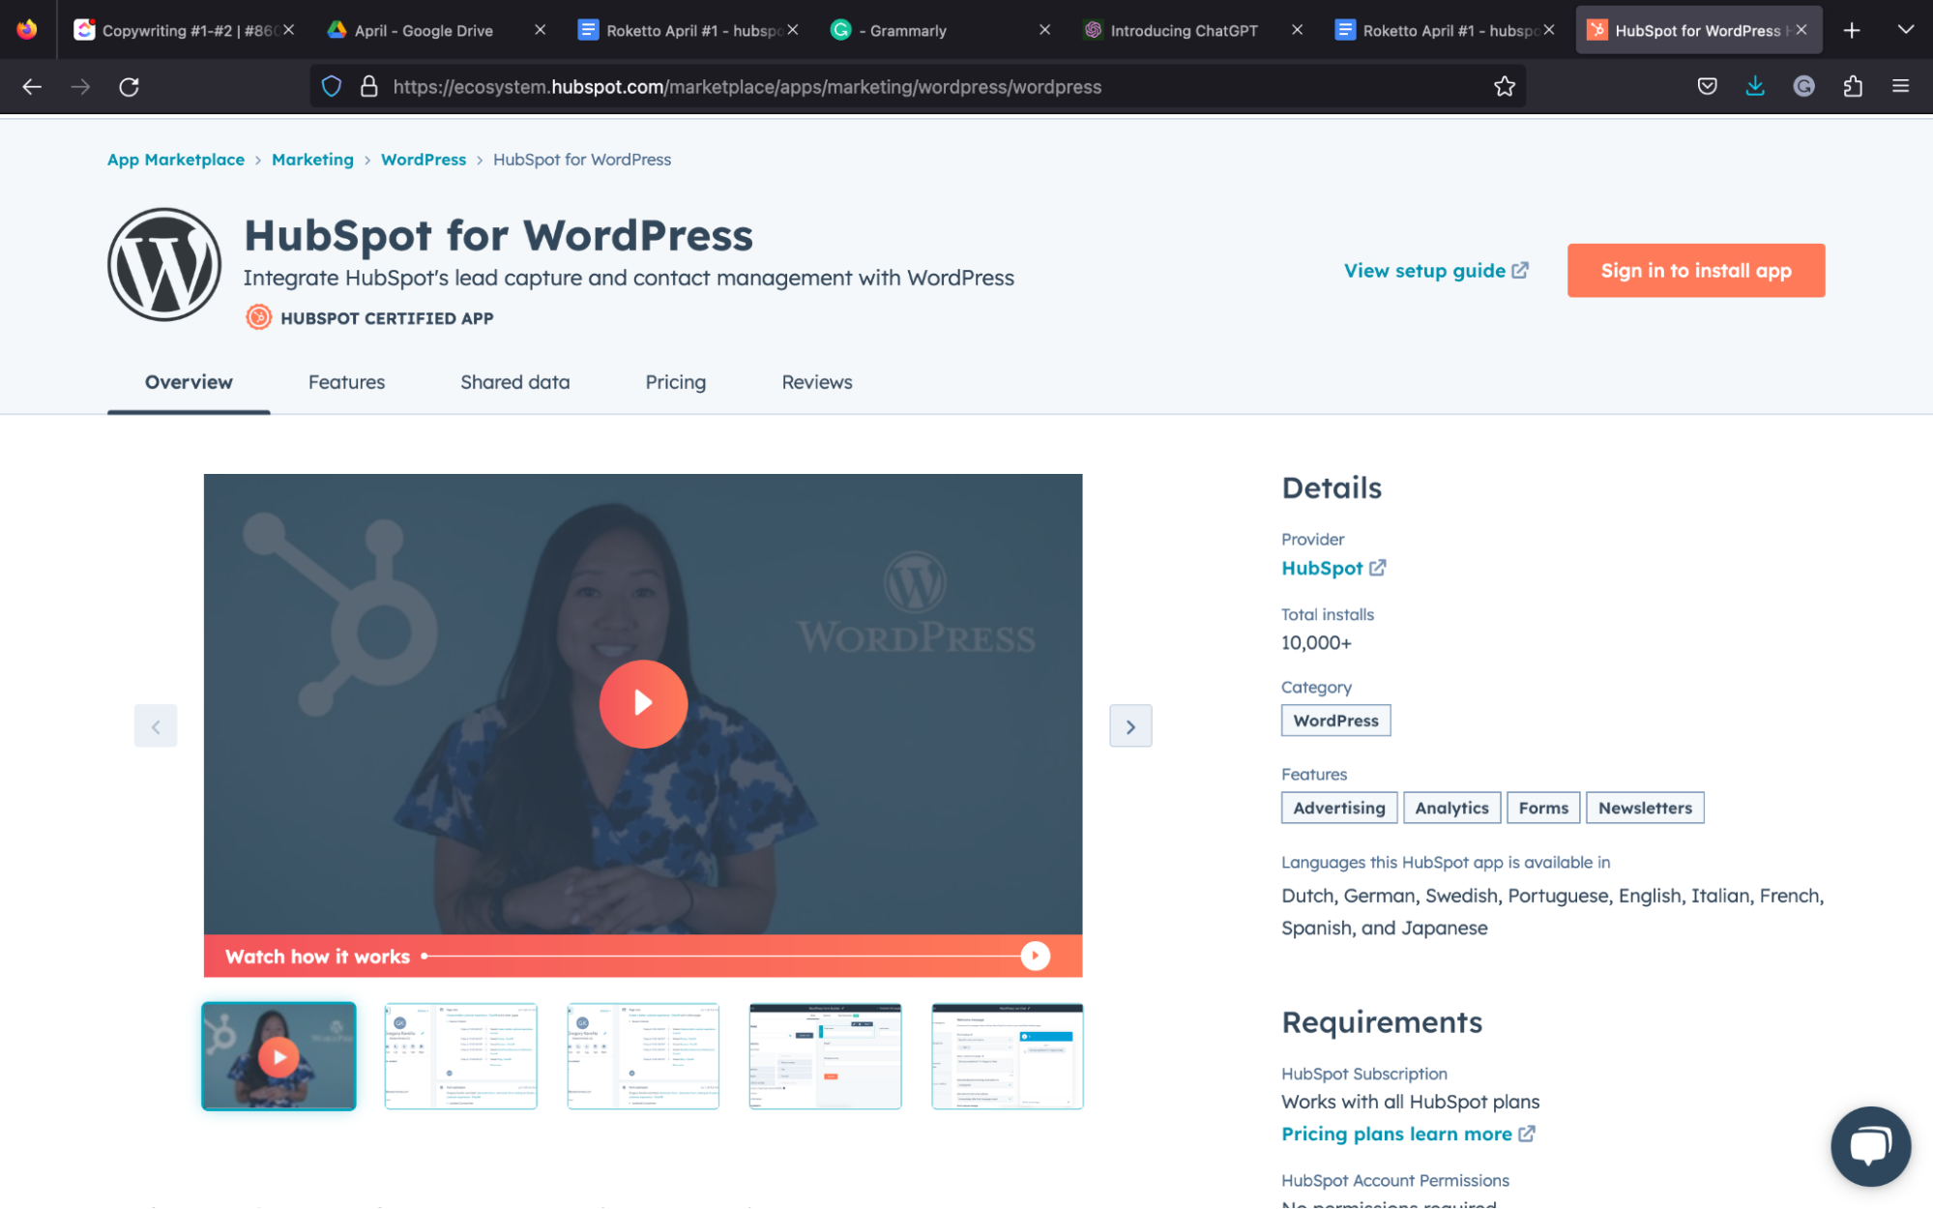
Task: Click the Pricing plans learn more link
Action: click(x=1395, y=1134)
